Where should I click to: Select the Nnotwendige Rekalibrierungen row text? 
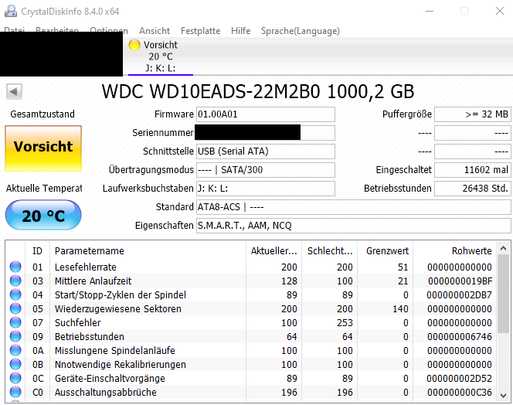tap(120, 364)
